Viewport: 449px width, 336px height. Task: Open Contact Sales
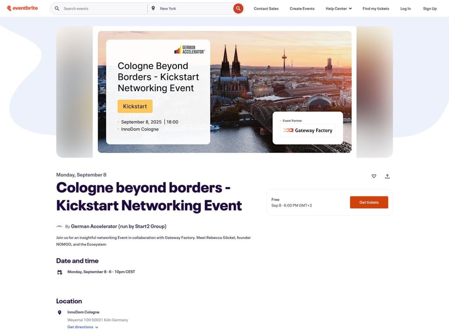click(266, 8)
